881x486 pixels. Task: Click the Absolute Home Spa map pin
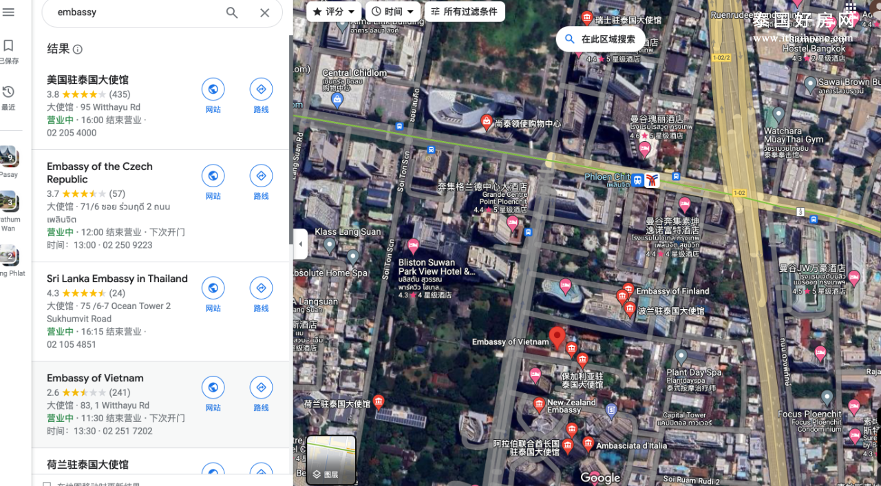click(x=353, y=257)
